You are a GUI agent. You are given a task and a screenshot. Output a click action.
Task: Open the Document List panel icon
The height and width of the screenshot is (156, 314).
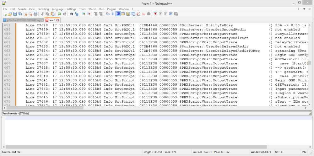click(x=133, y=14)
